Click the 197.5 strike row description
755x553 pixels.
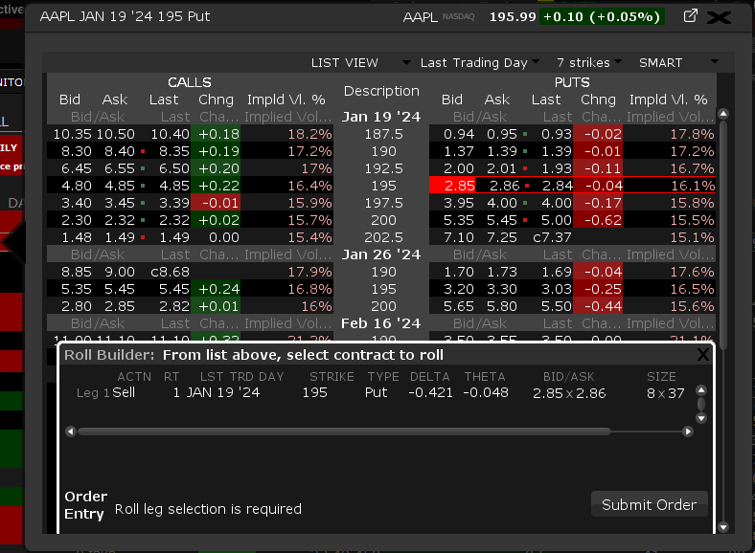click(383, 203)
